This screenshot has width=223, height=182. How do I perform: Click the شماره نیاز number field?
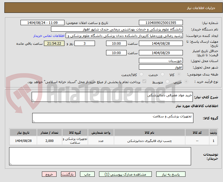(161, 23)
